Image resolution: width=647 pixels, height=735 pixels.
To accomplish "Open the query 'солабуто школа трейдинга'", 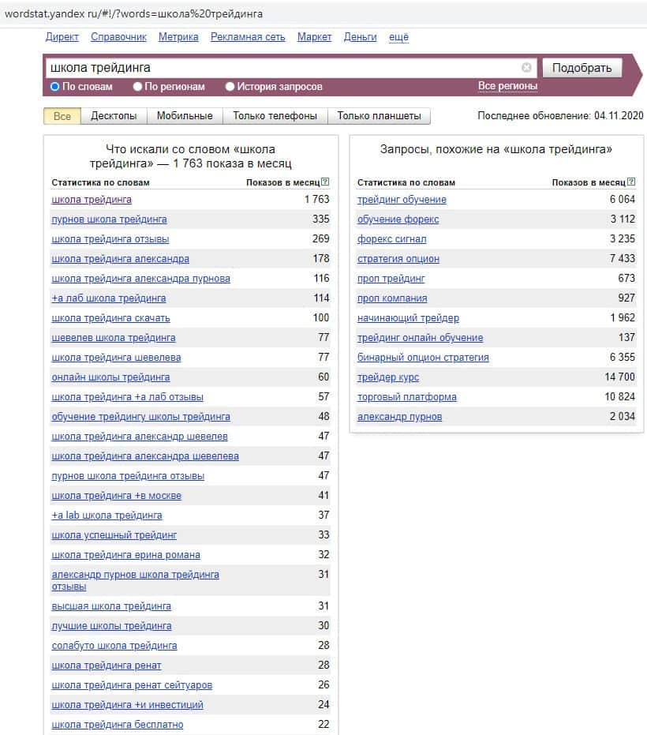I will tap(114, 646).
